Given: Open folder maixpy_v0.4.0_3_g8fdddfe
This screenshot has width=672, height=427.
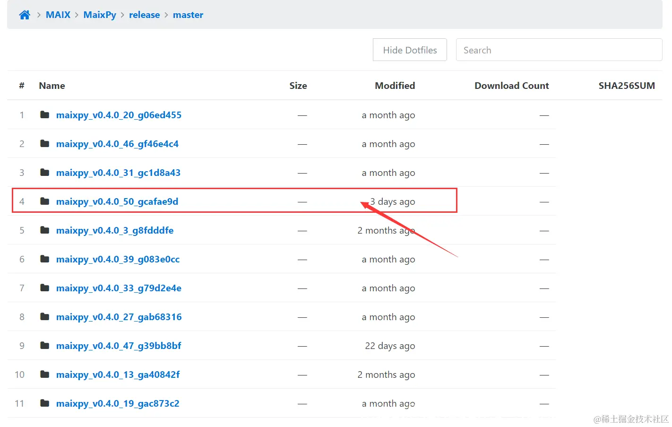Looking at the screenshot, I should [115, 231].
